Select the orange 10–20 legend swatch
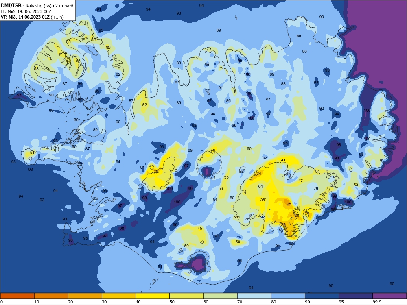Screen dimensions: 407x305 [51, 296]
